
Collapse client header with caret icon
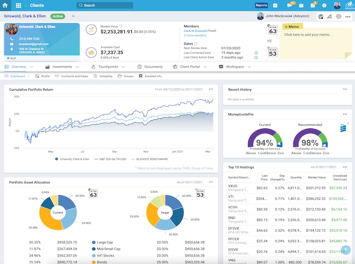[73, 16]
